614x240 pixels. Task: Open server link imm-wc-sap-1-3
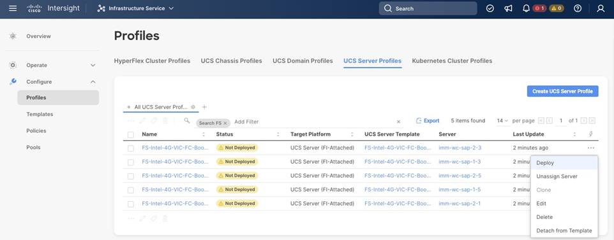pyautogui.click(x=460, y=162)
